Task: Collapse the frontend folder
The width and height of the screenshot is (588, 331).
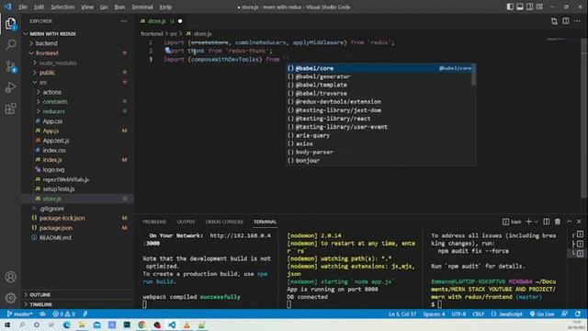Action: [x=47, y=53]
